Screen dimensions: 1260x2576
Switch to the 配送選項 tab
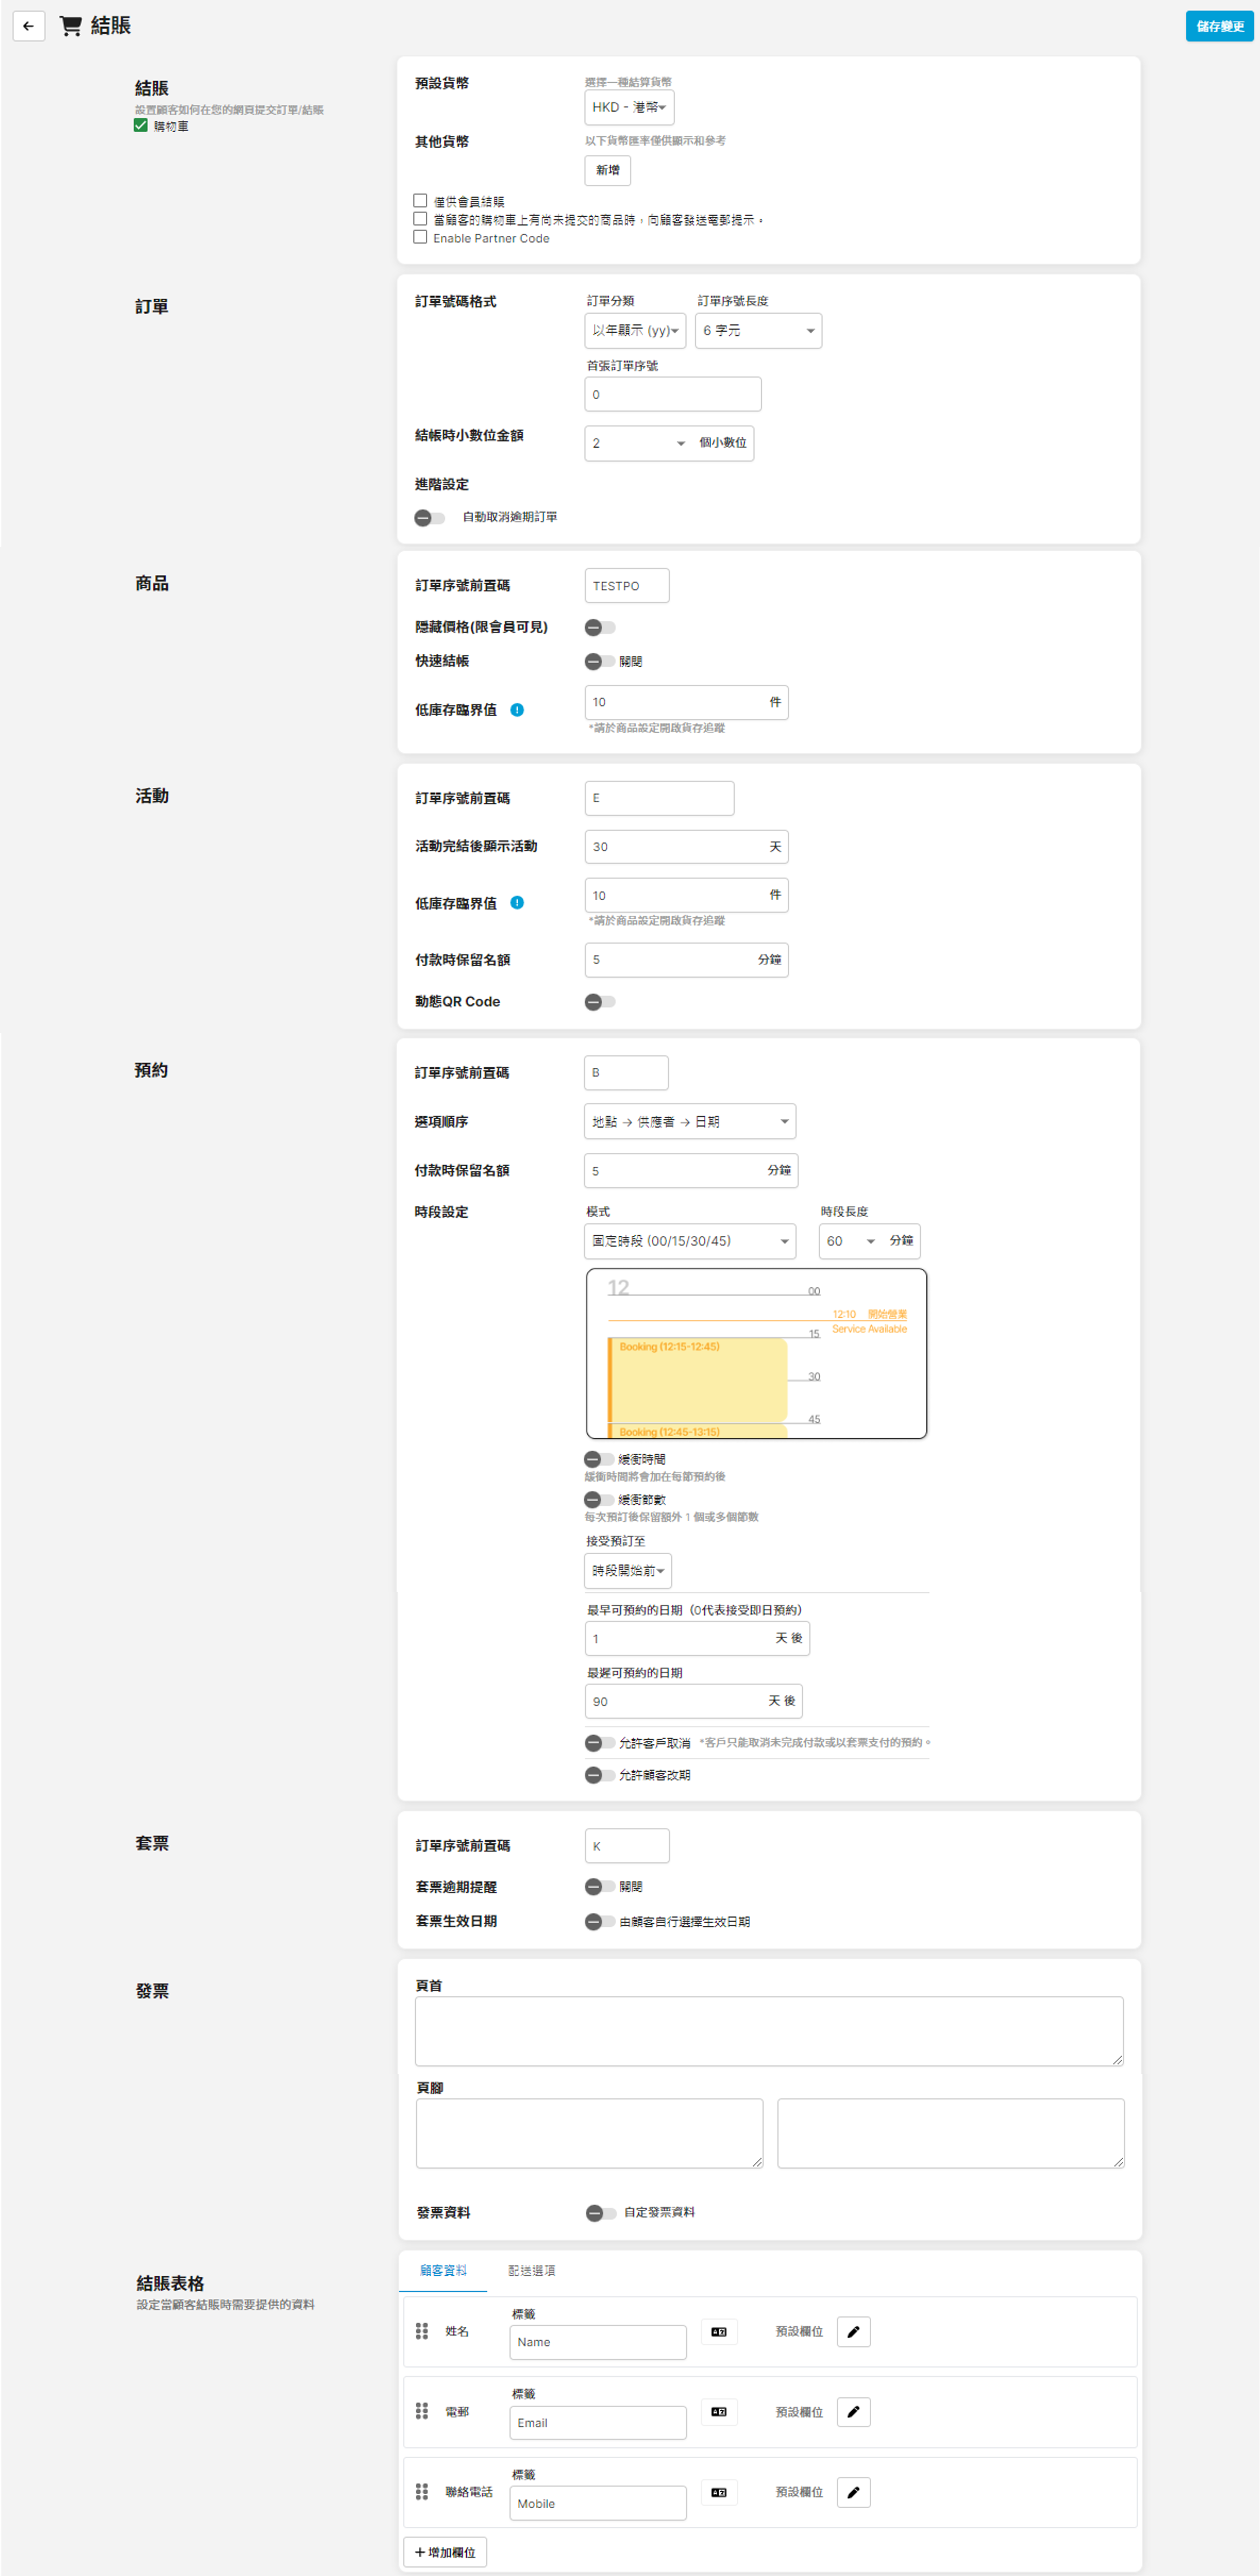[531, 2270]
